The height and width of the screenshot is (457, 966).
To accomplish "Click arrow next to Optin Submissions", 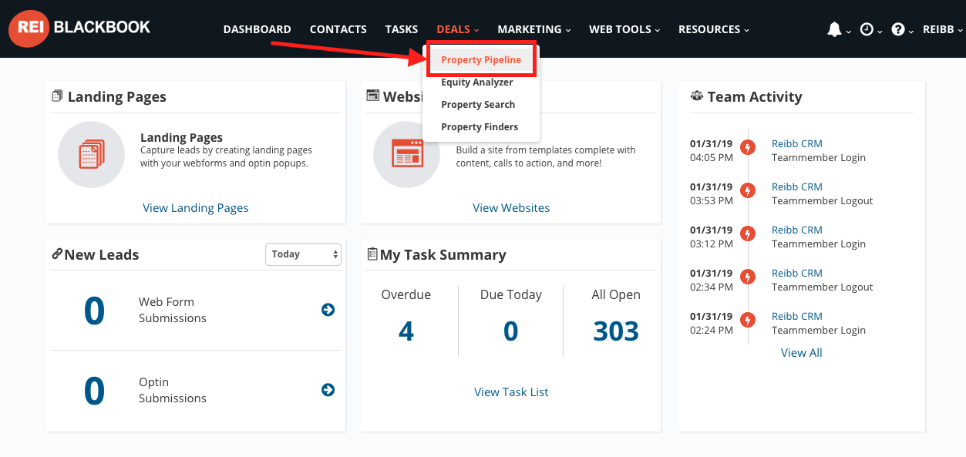I will point(328,390).
